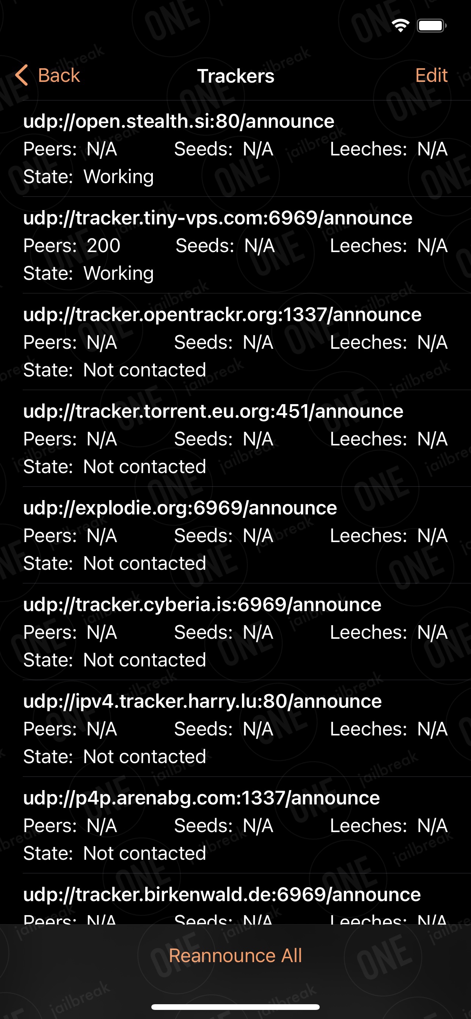Select the open.stealth.si:80 tracker
This screenshot has width=471, height=1019.
(x=235, y=149)
